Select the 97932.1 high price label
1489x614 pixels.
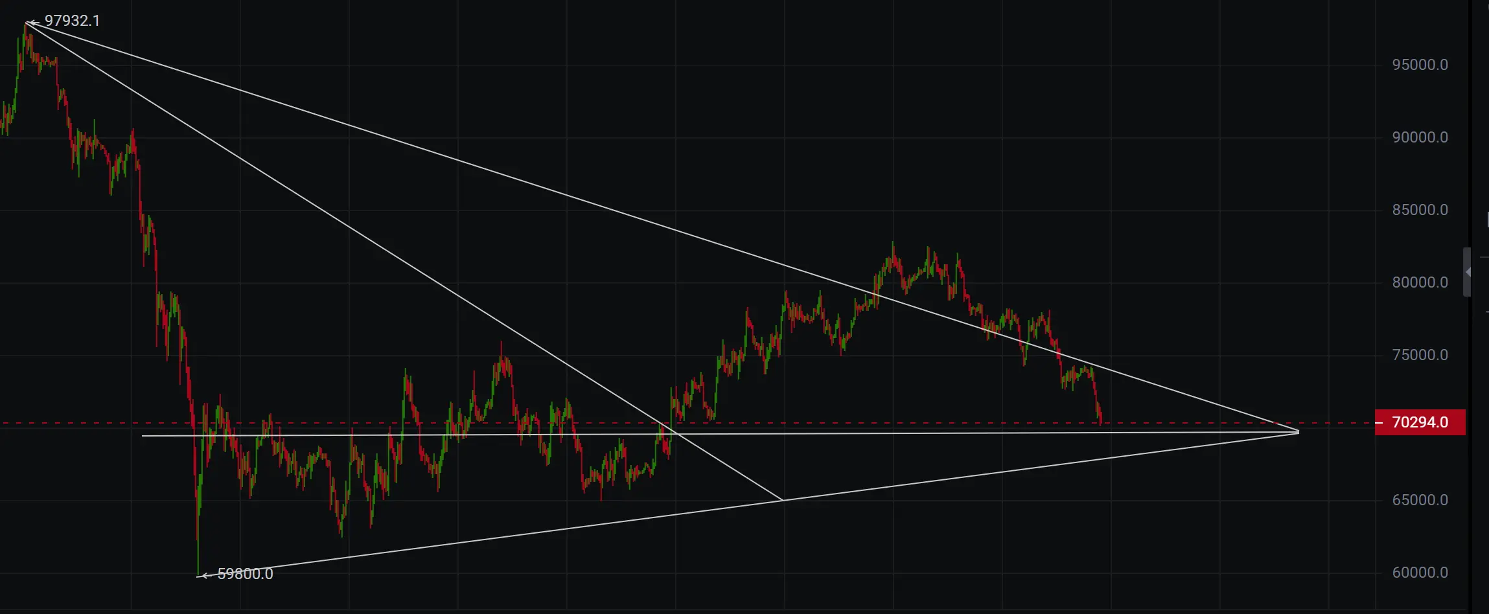coord(72,21)
